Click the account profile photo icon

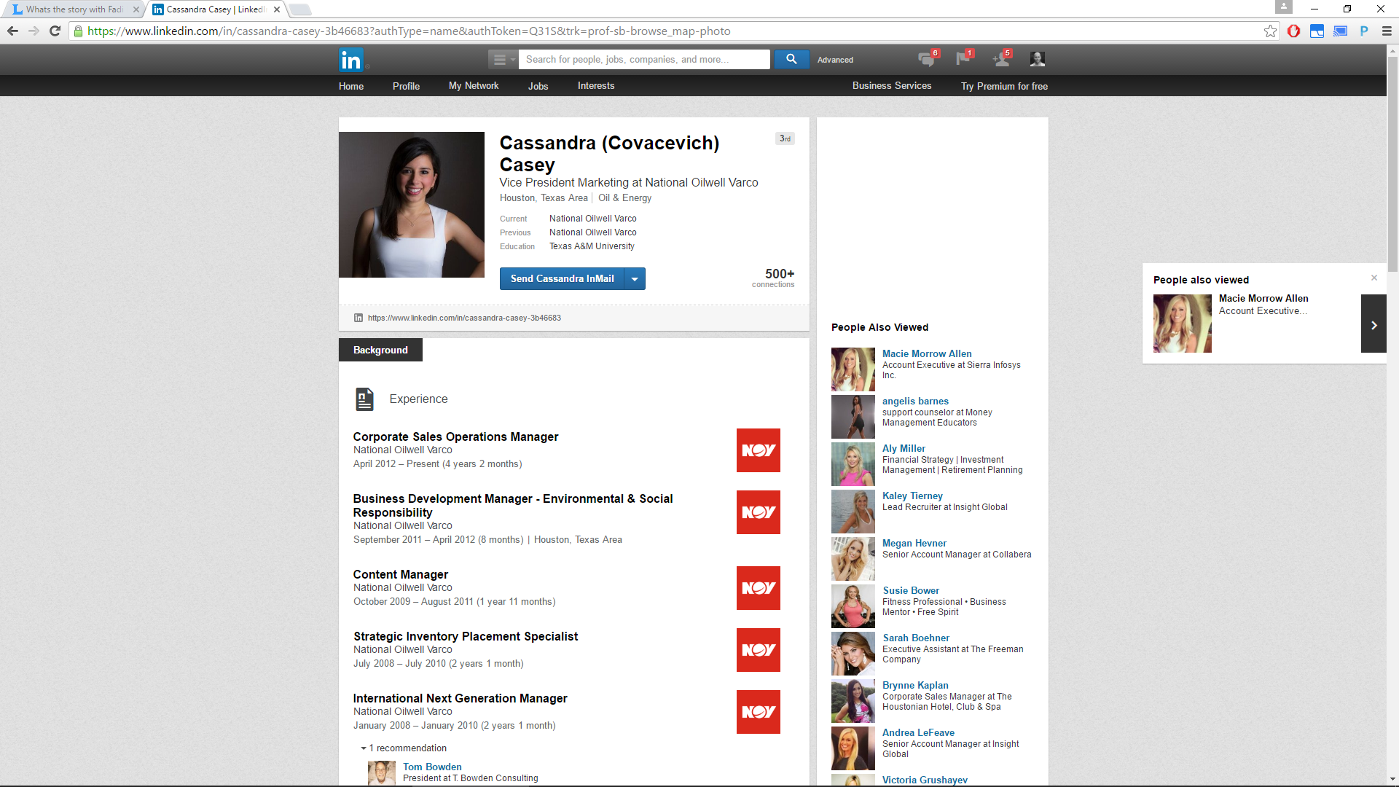1038,59
